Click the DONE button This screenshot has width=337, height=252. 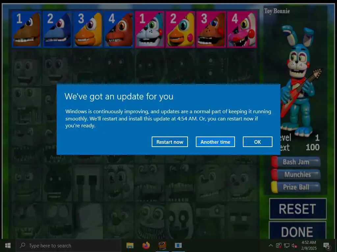click(298, 231)
